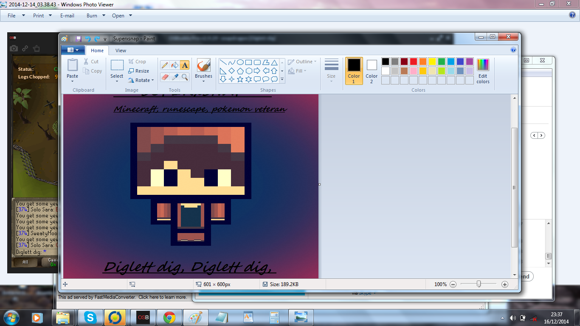Choose the Five-point star shape
This screenshot has width=580, height=326.
point(240,79)
